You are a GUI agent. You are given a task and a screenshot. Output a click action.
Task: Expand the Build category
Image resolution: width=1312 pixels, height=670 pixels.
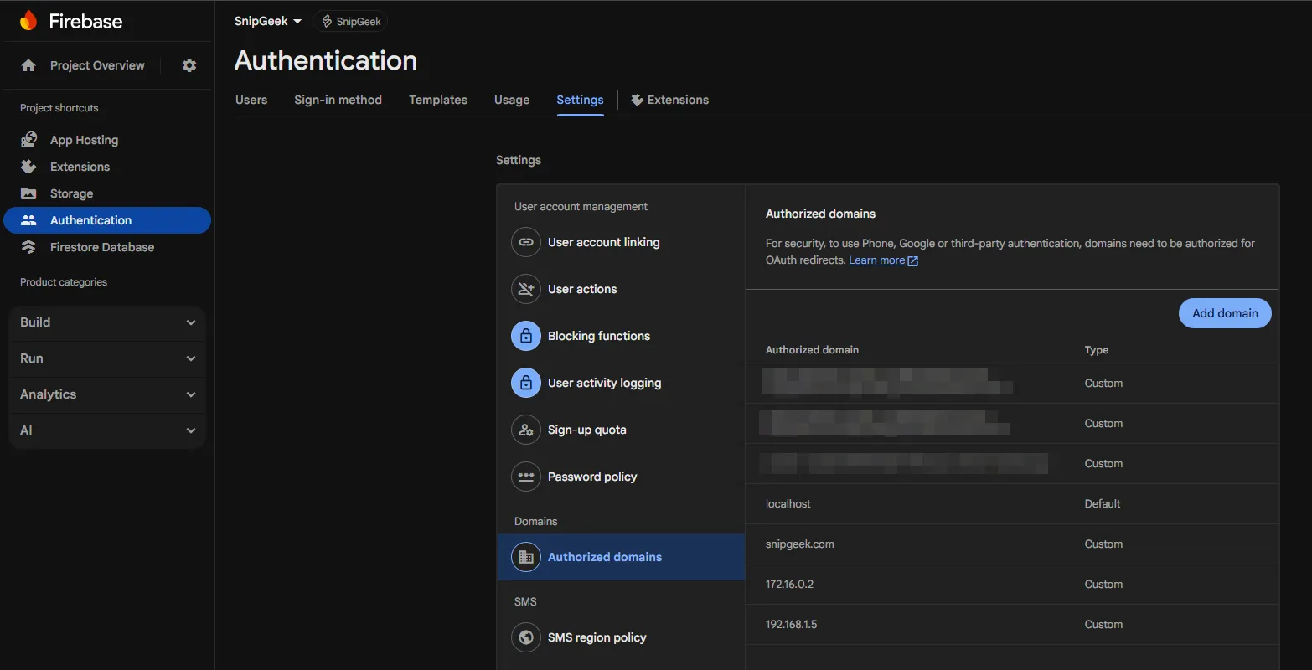[106, 322]
